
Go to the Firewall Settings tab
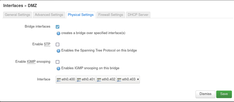coord(111,15)
